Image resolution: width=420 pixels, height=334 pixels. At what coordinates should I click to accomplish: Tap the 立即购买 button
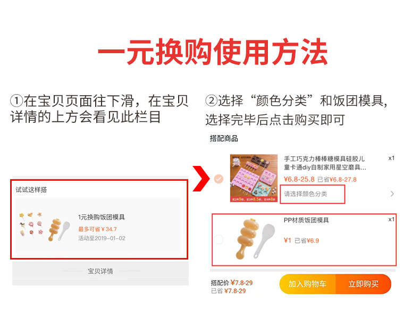click(364, 284)
